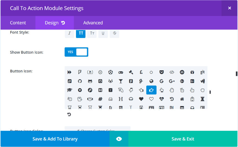
Task: Click the Save & Exit button
Action: [183, 139]
